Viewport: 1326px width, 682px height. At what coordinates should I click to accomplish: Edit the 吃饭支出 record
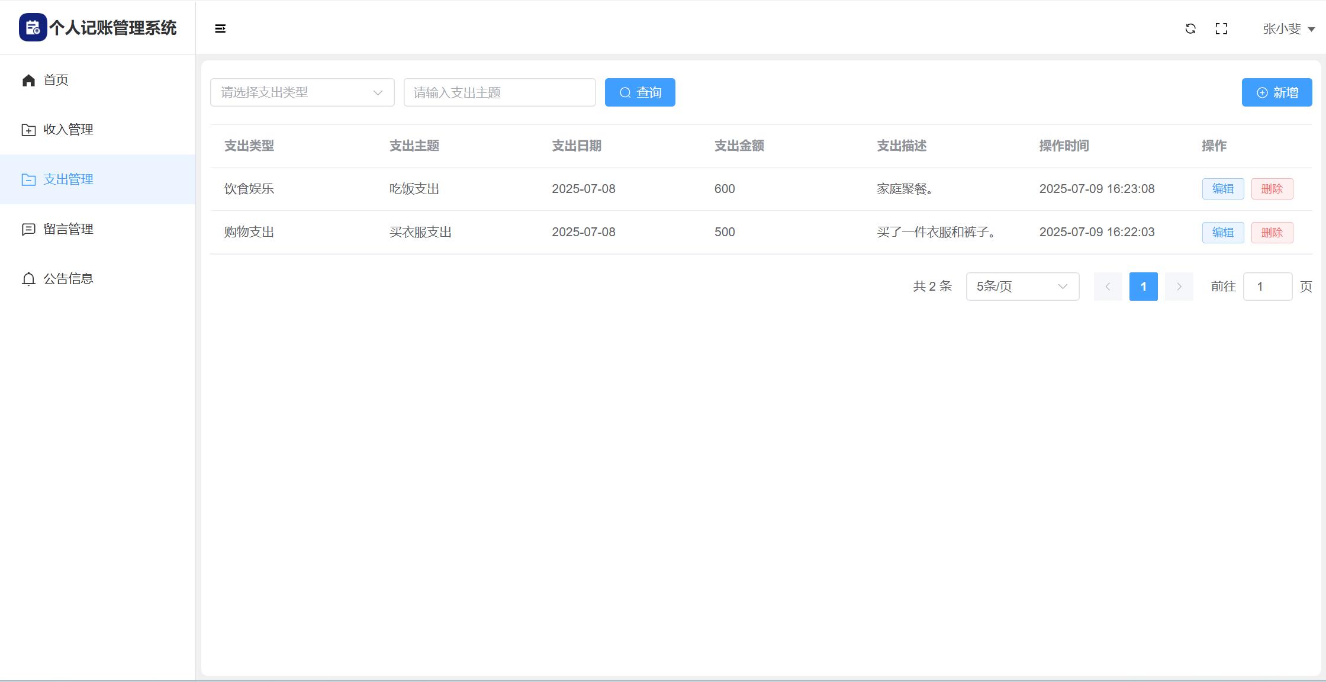tap(1222, 189)
